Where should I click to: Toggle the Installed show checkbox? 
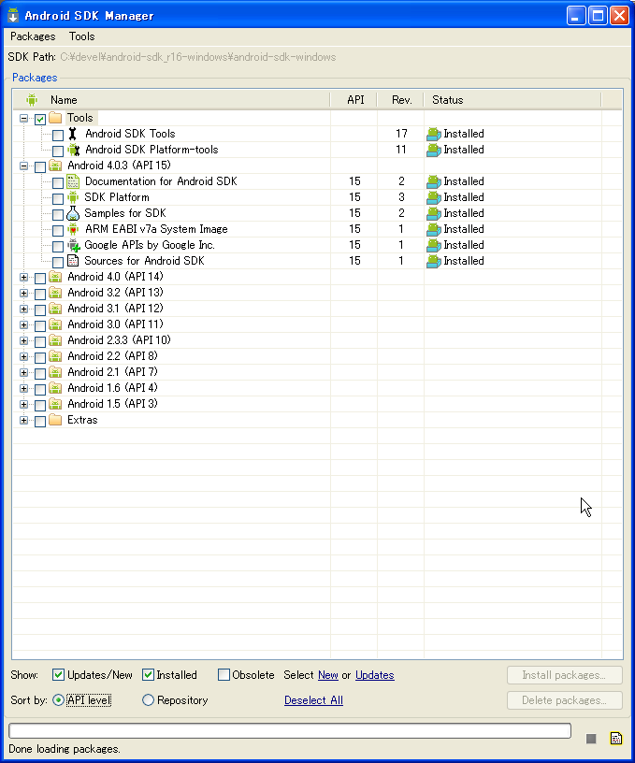148,674
